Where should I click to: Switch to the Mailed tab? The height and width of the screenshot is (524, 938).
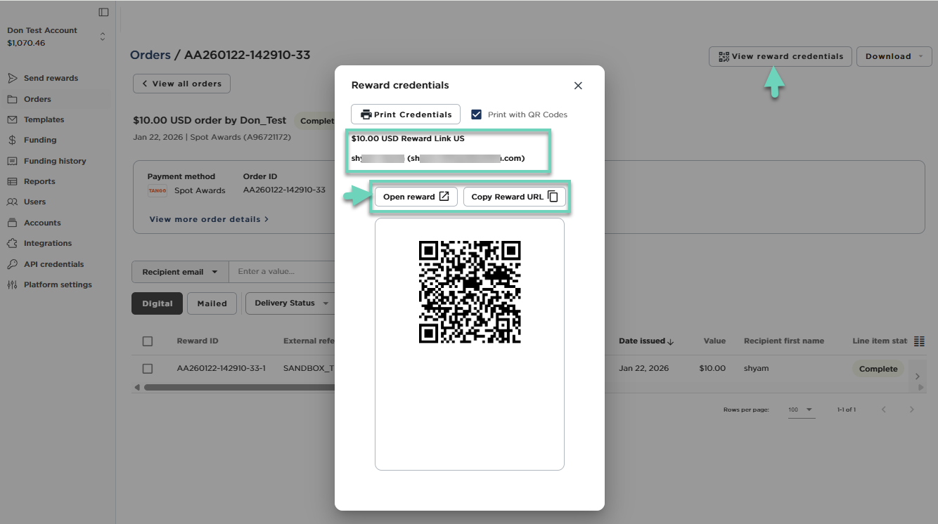pos(212,303)
